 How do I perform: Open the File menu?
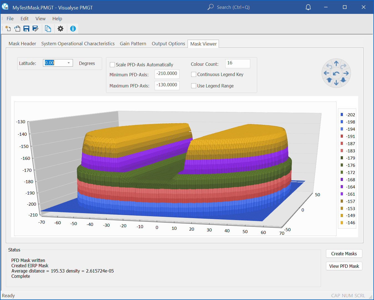point(10,19)
